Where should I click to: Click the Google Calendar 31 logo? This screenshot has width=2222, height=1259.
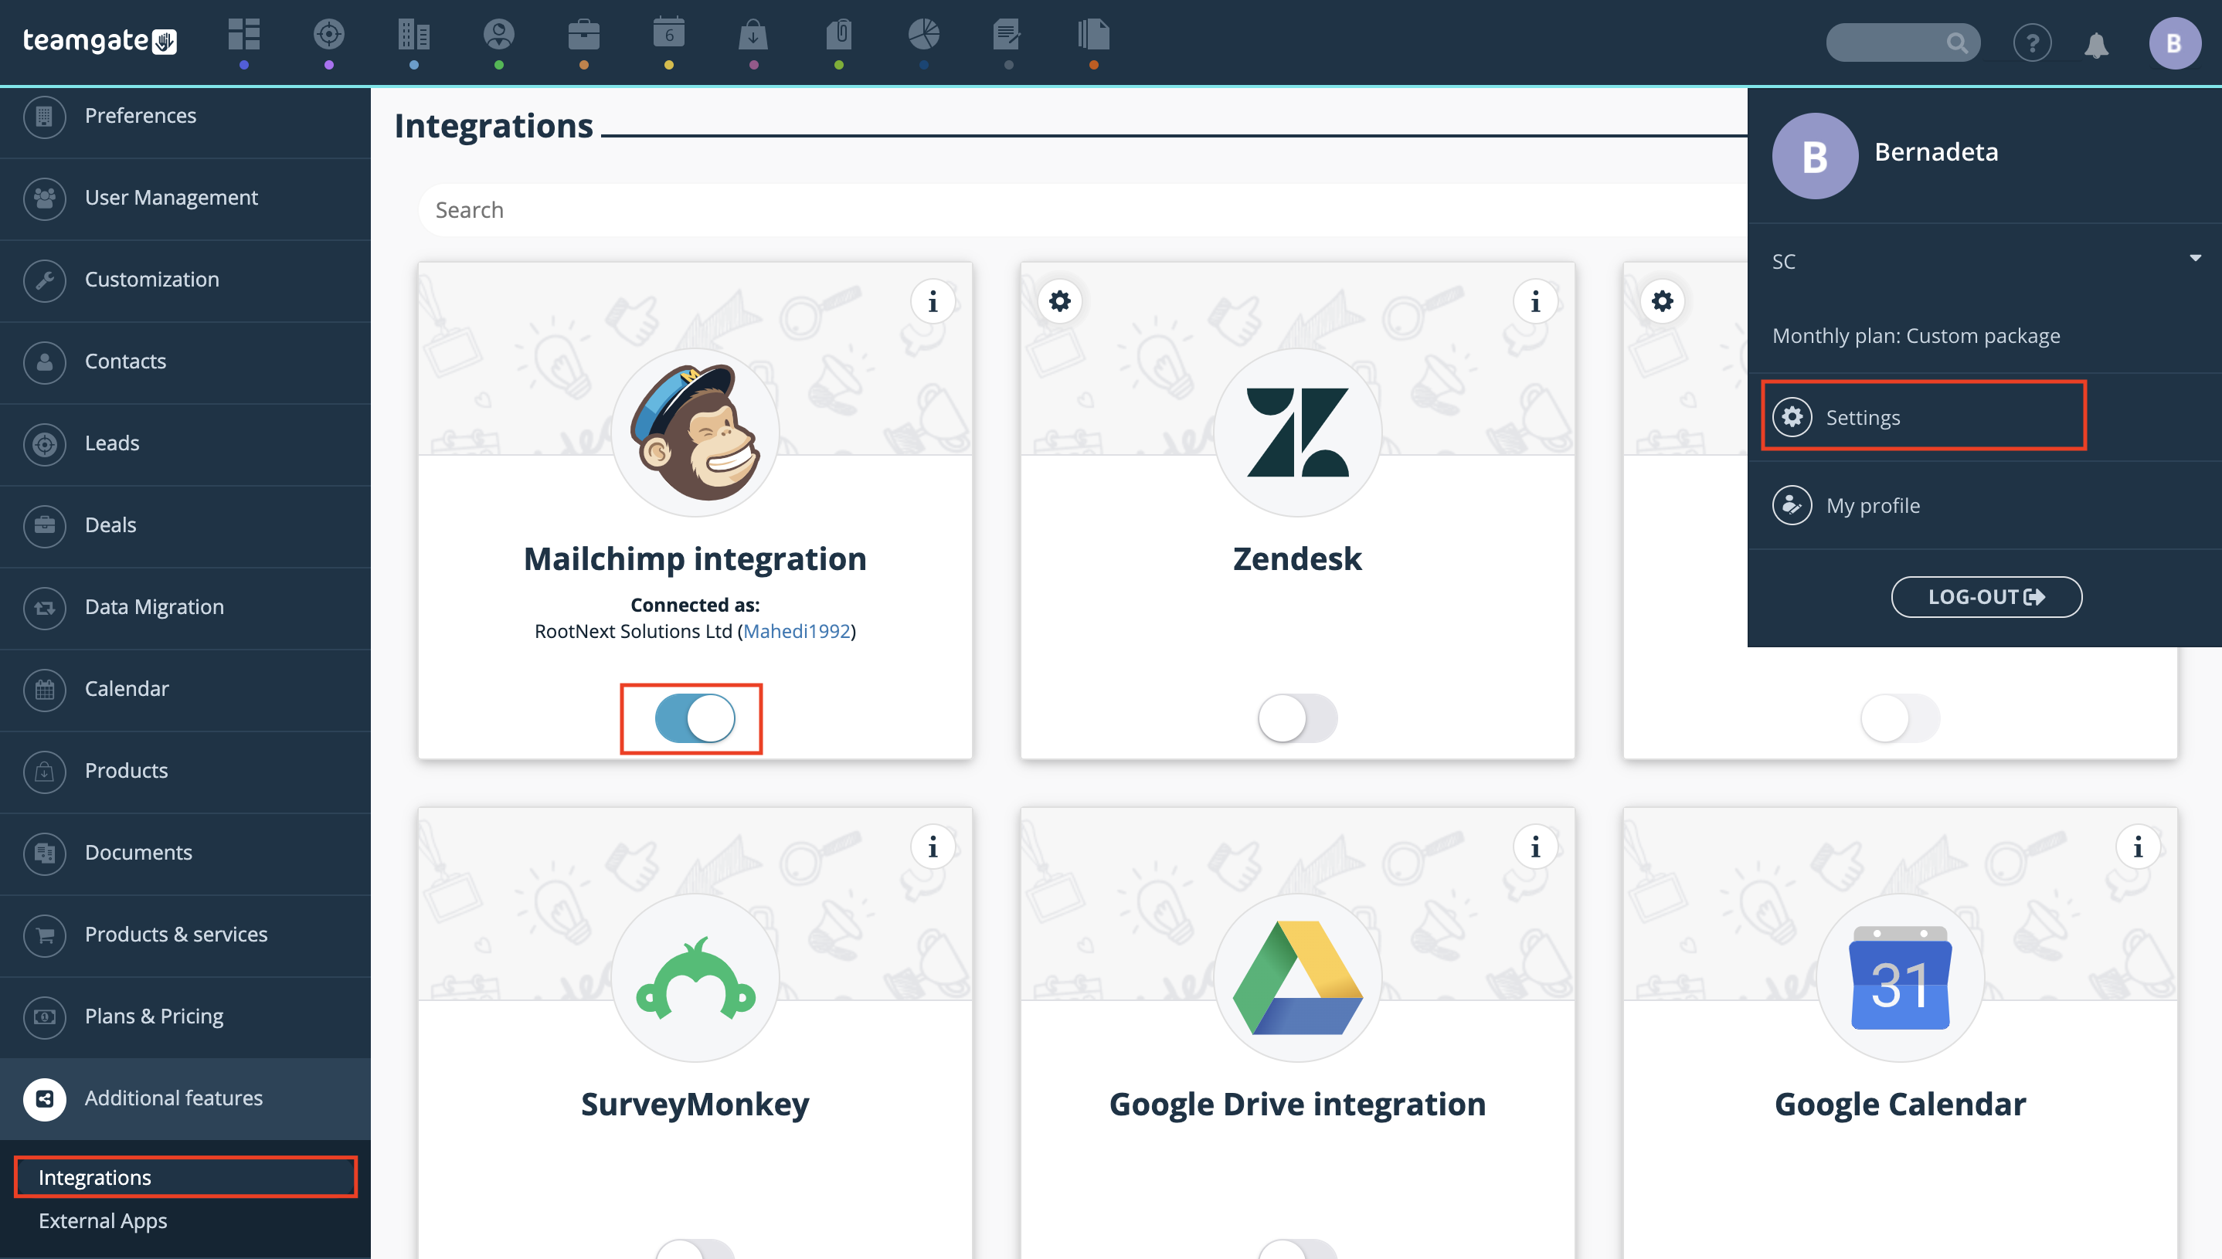(x=1901, y=978)
